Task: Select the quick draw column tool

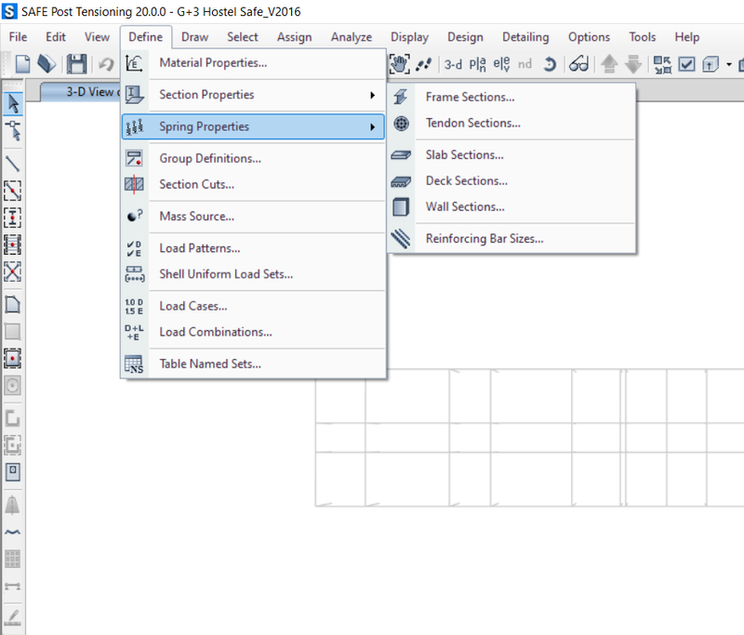Action: click(x=13, y=218)
